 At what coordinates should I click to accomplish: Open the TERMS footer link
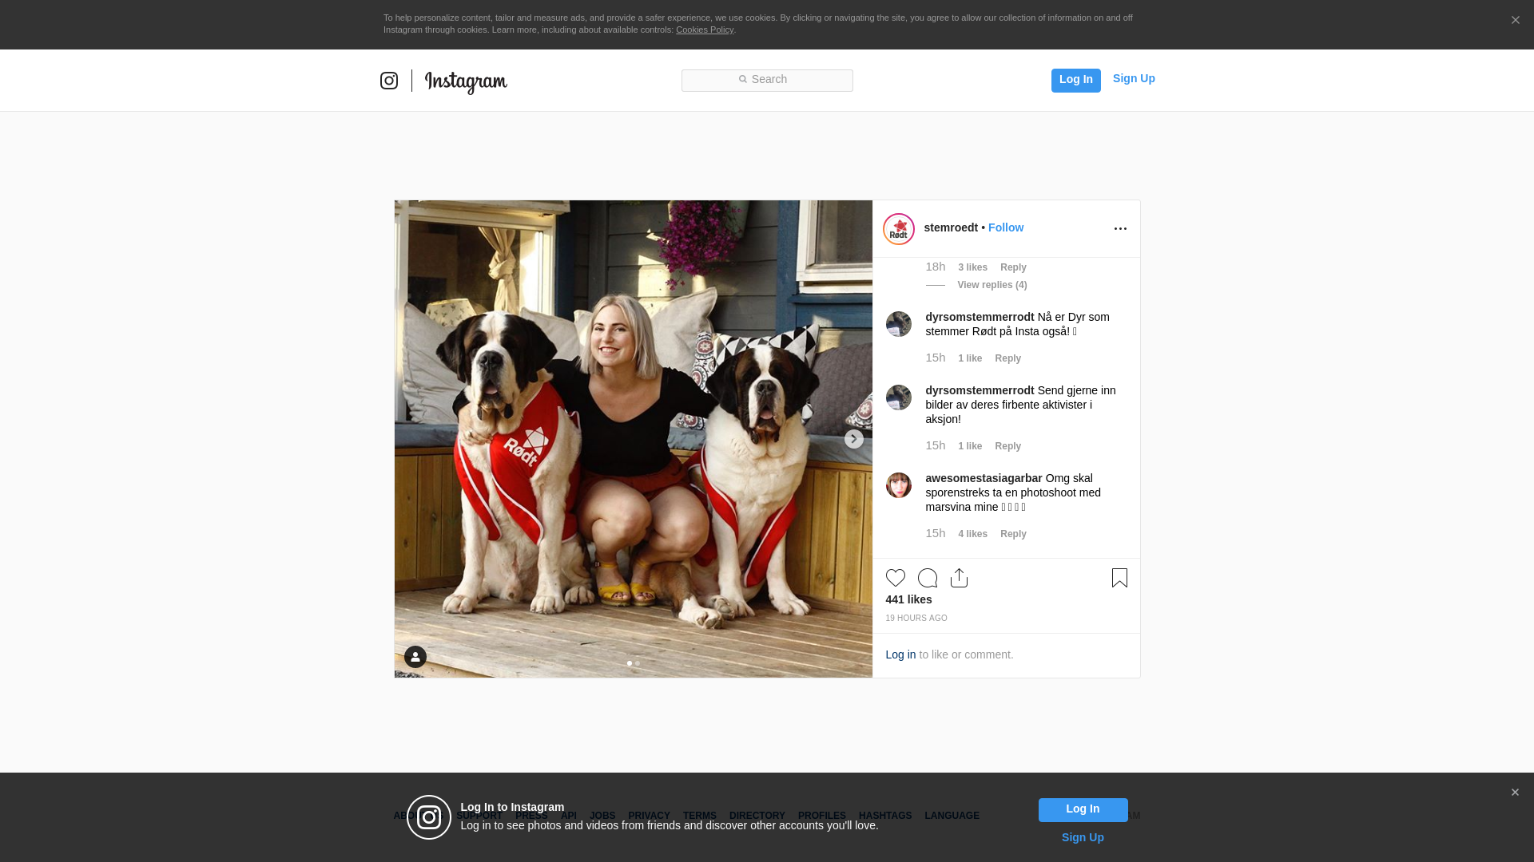pyautogui.click(x=700, y=816)
